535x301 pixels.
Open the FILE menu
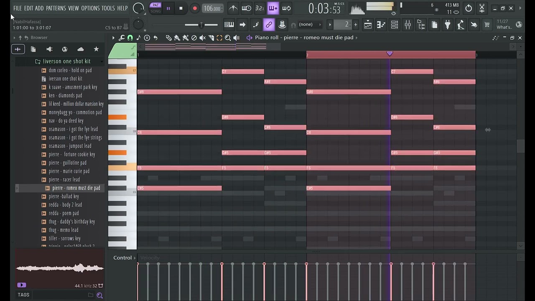(17, 8)
